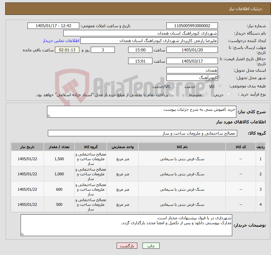The height and width of the screenshot is (255, 271).
Task: Select the خدمت radio button
Action: click(200, 86)
